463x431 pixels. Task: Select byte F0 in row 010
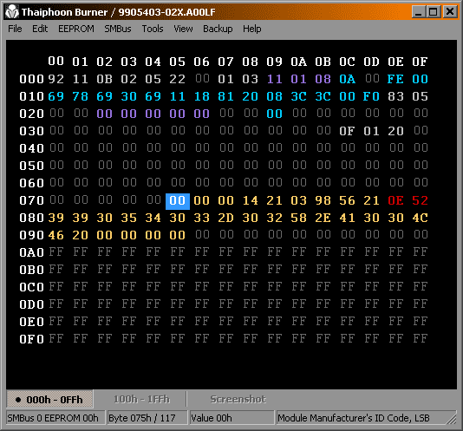[x=371, y=96]
